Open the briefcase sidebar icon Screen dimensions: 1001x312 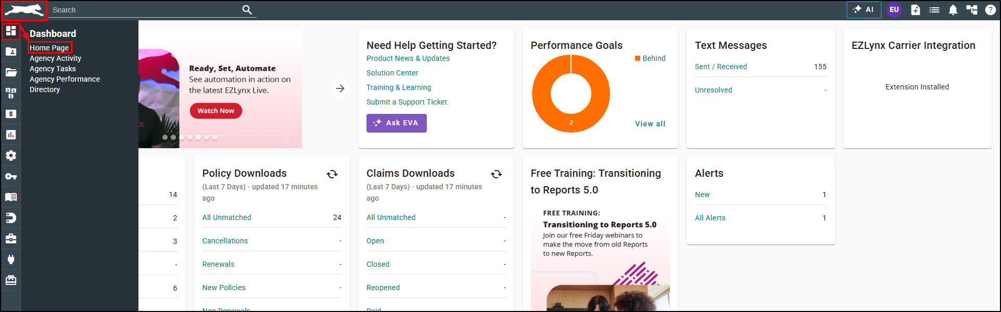point(11,239)
